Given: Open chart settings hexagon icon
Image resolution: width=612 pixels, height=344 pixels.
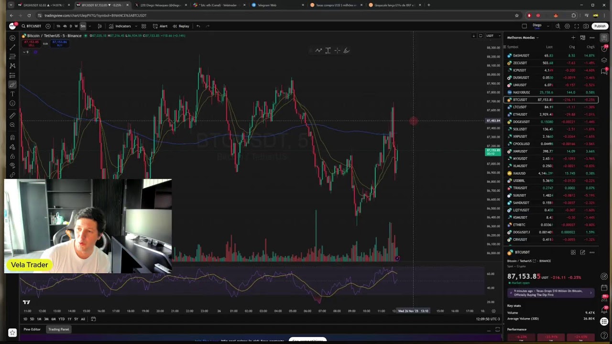Looking at the screenshot, I should 567,26.
